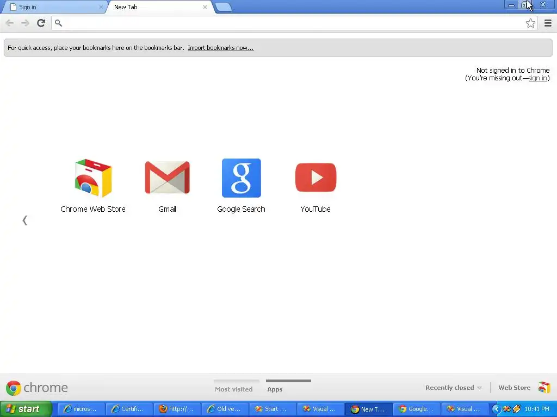Reload the current page
This screenshot has width=557, height=417.
tap(41, 23)
